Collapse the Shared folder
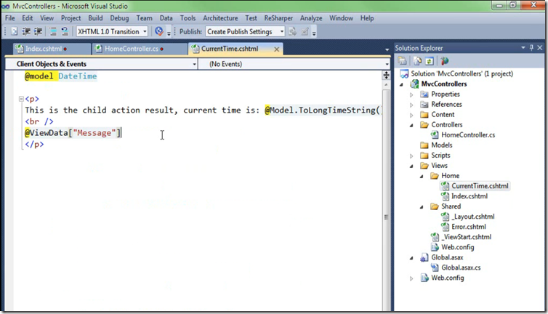 click(x=422, y=206)
